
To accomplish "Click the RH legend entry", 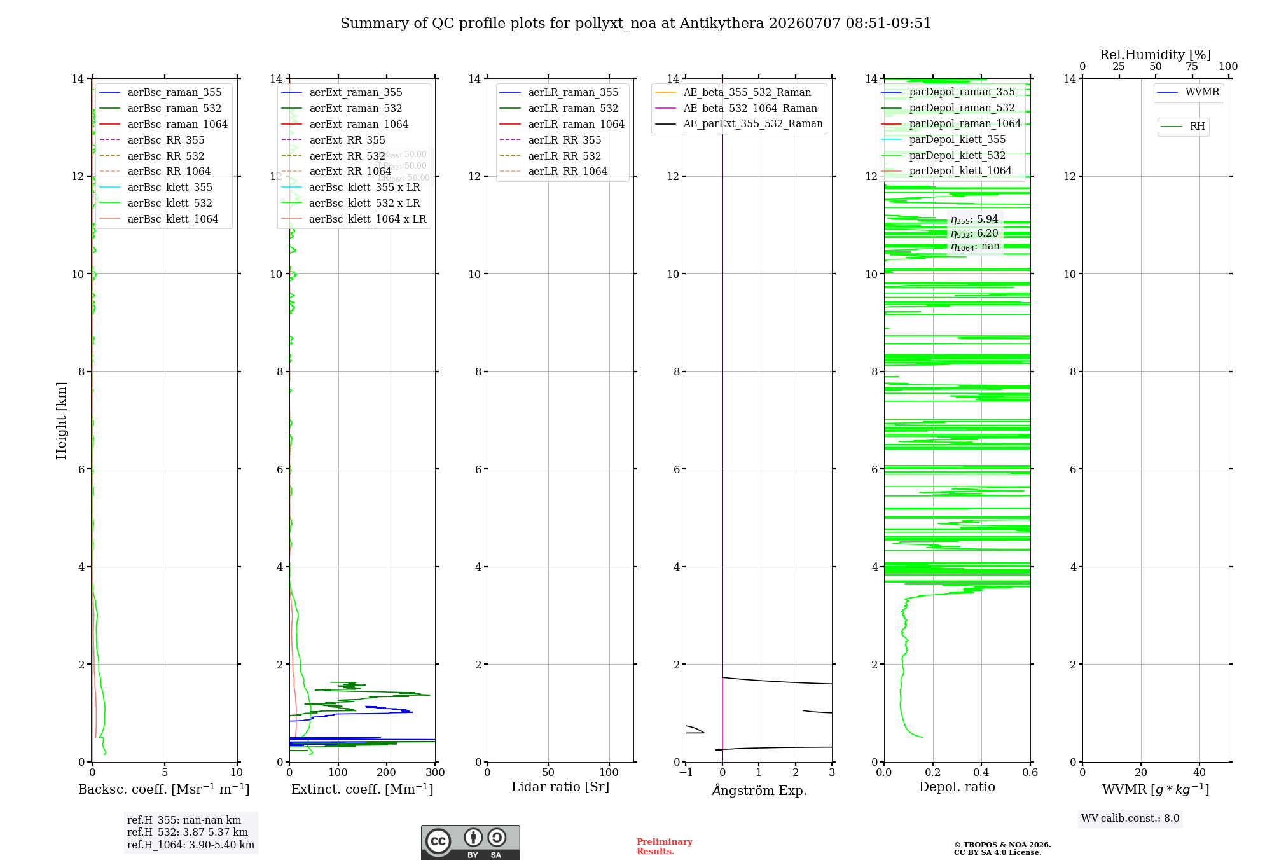I will coord(1183,127).
